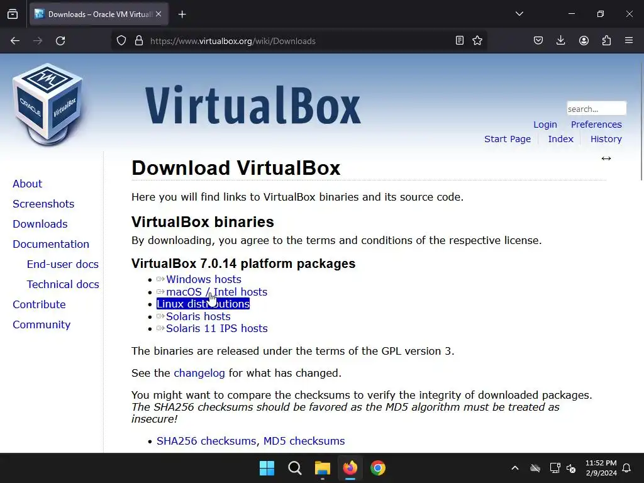Open the Windows Start menu
Image resolution: width=644 pixels, height=483 pixels.
coord(267,468)
